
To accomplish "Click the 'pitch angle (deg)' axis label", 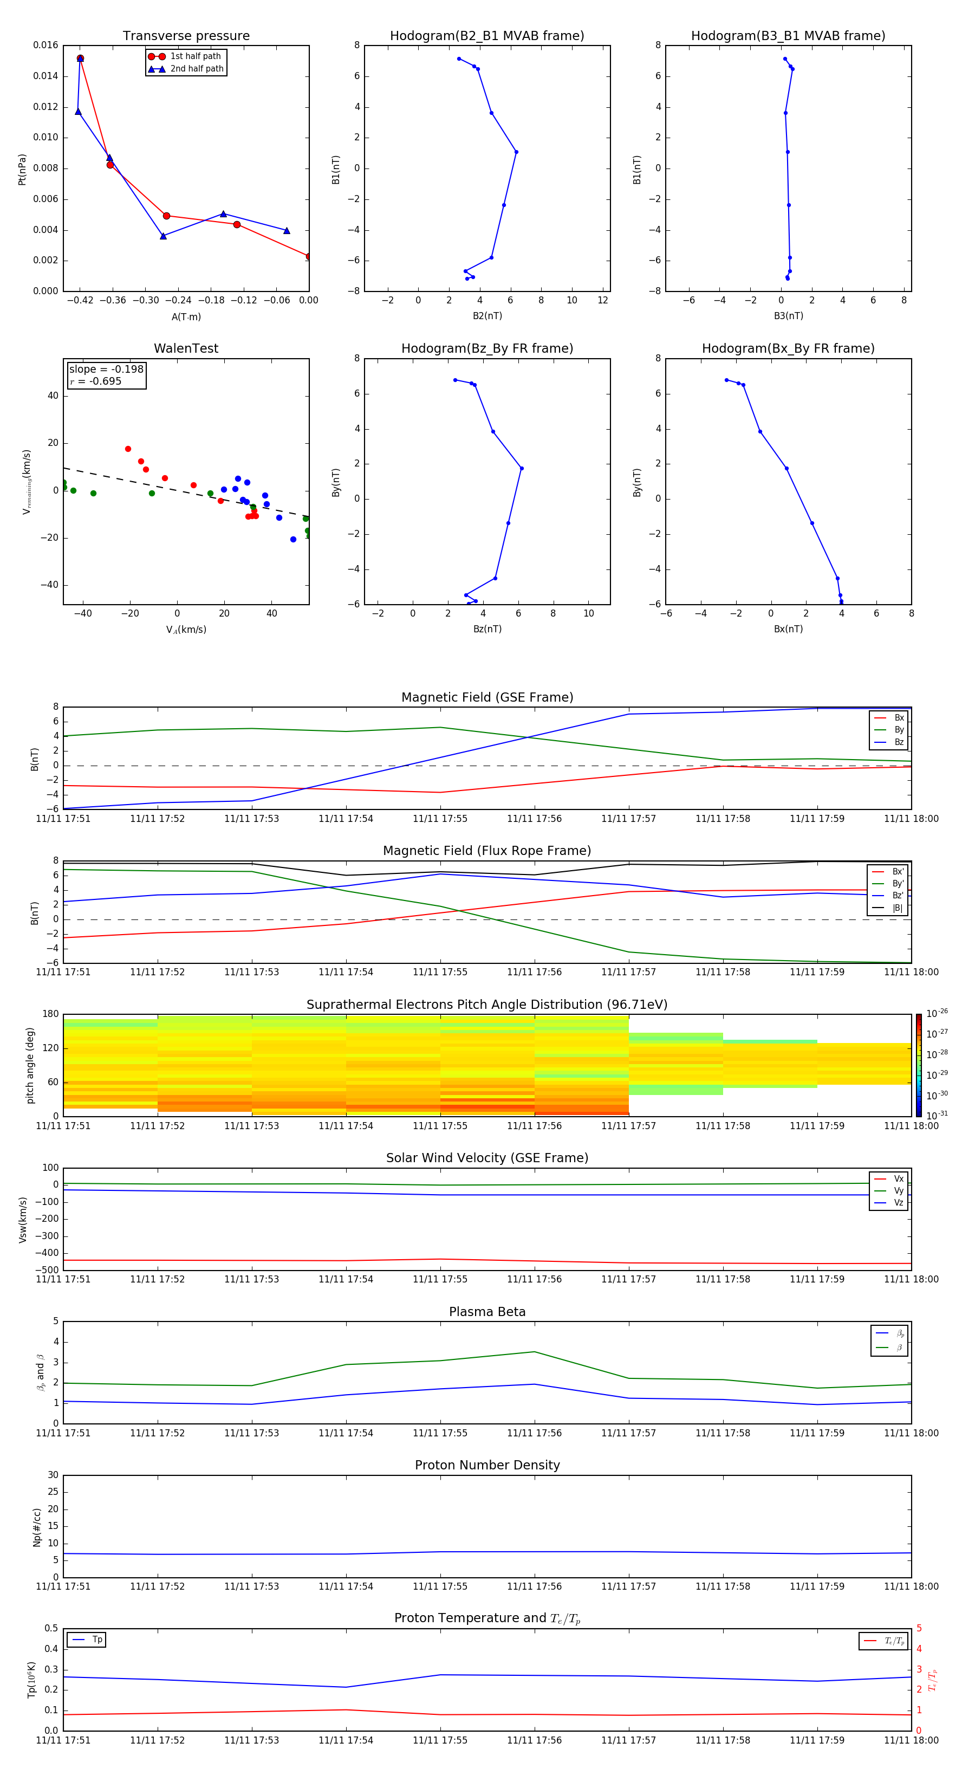I will (x=30, y=1065).
